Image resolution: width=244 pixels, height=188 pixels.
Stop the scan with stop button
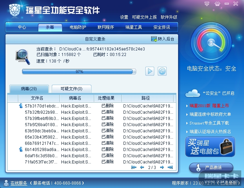coord(162,71)
